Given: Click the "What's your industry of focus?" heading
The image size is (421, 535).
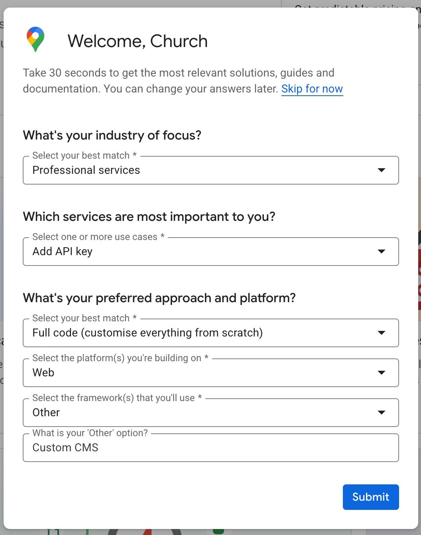Looking at the screenshot, I should (x=112, y=136).
